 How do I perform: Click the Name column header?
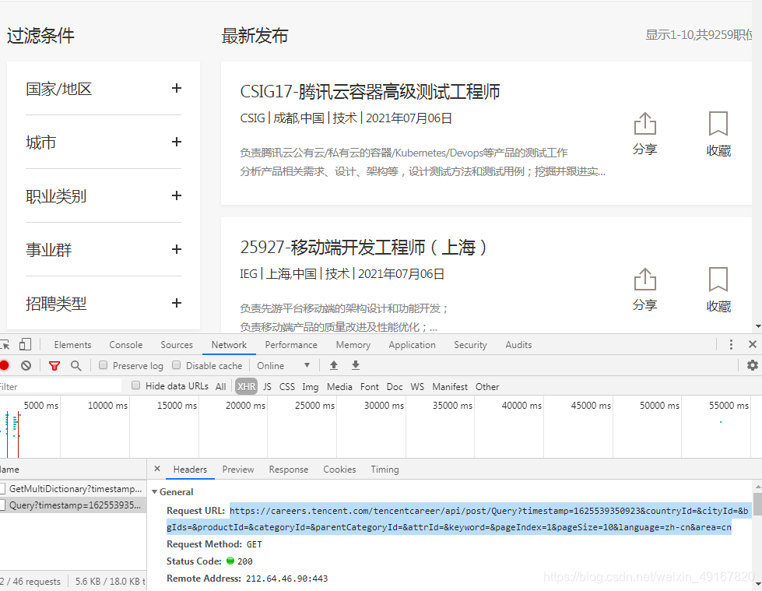73,469
